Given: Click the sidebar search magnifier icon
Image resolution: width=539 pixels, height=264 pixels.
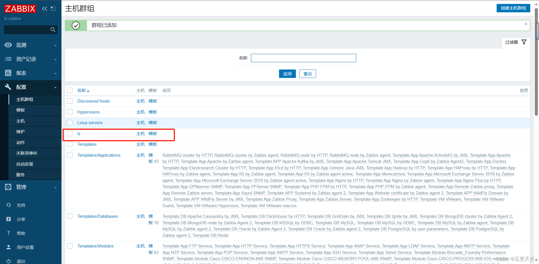Looking at the screenshot, I should point(53,30).
